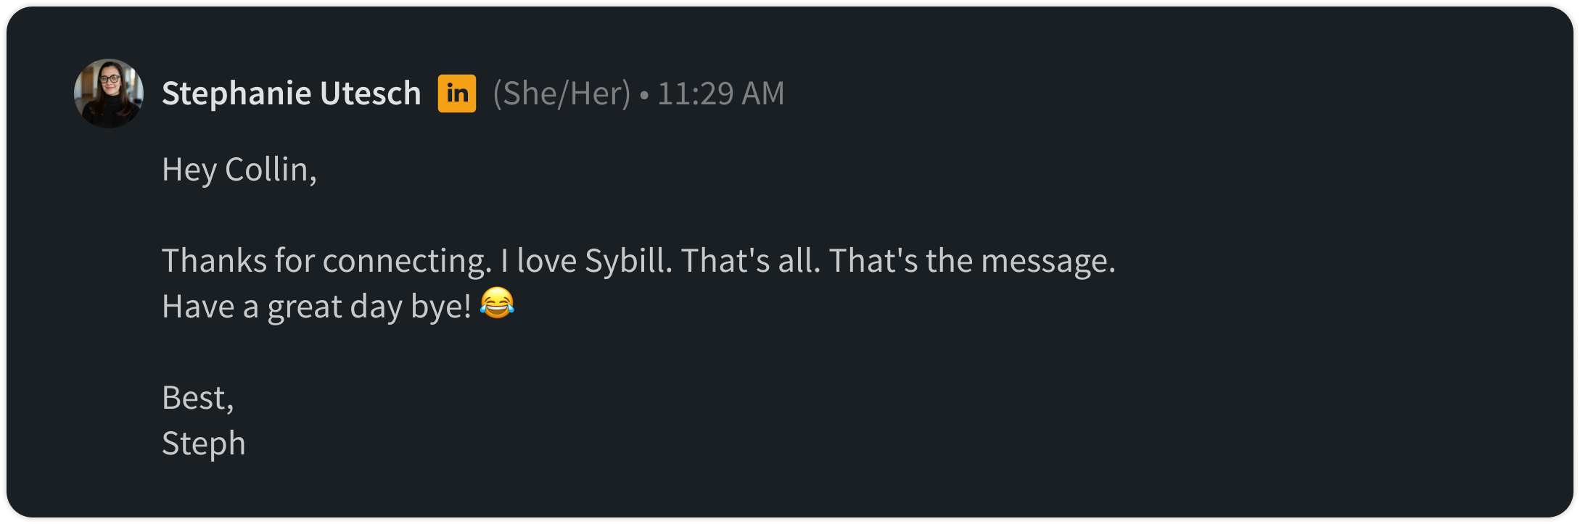The width and height of the screenshot is (1580, 524).
Task: Click the 11:29 AM timestamp
Action: [x=721, y=93]
